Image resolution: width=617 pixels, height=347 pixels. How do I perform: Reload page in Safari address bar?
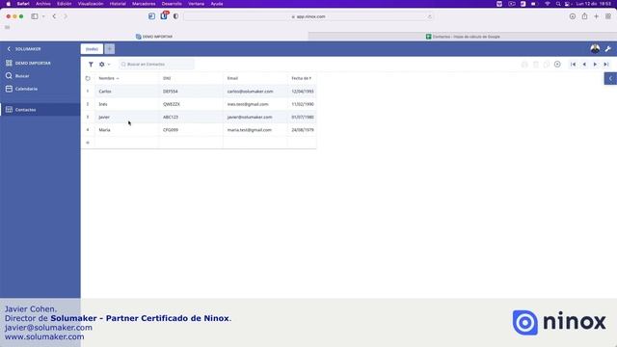(430, 16)
